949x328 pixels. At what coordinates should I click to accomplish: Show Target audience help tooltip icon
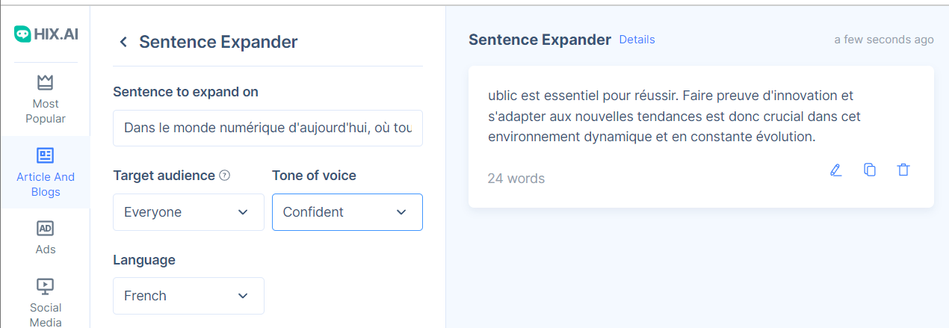pyautogui.click(x=224, y=176)
